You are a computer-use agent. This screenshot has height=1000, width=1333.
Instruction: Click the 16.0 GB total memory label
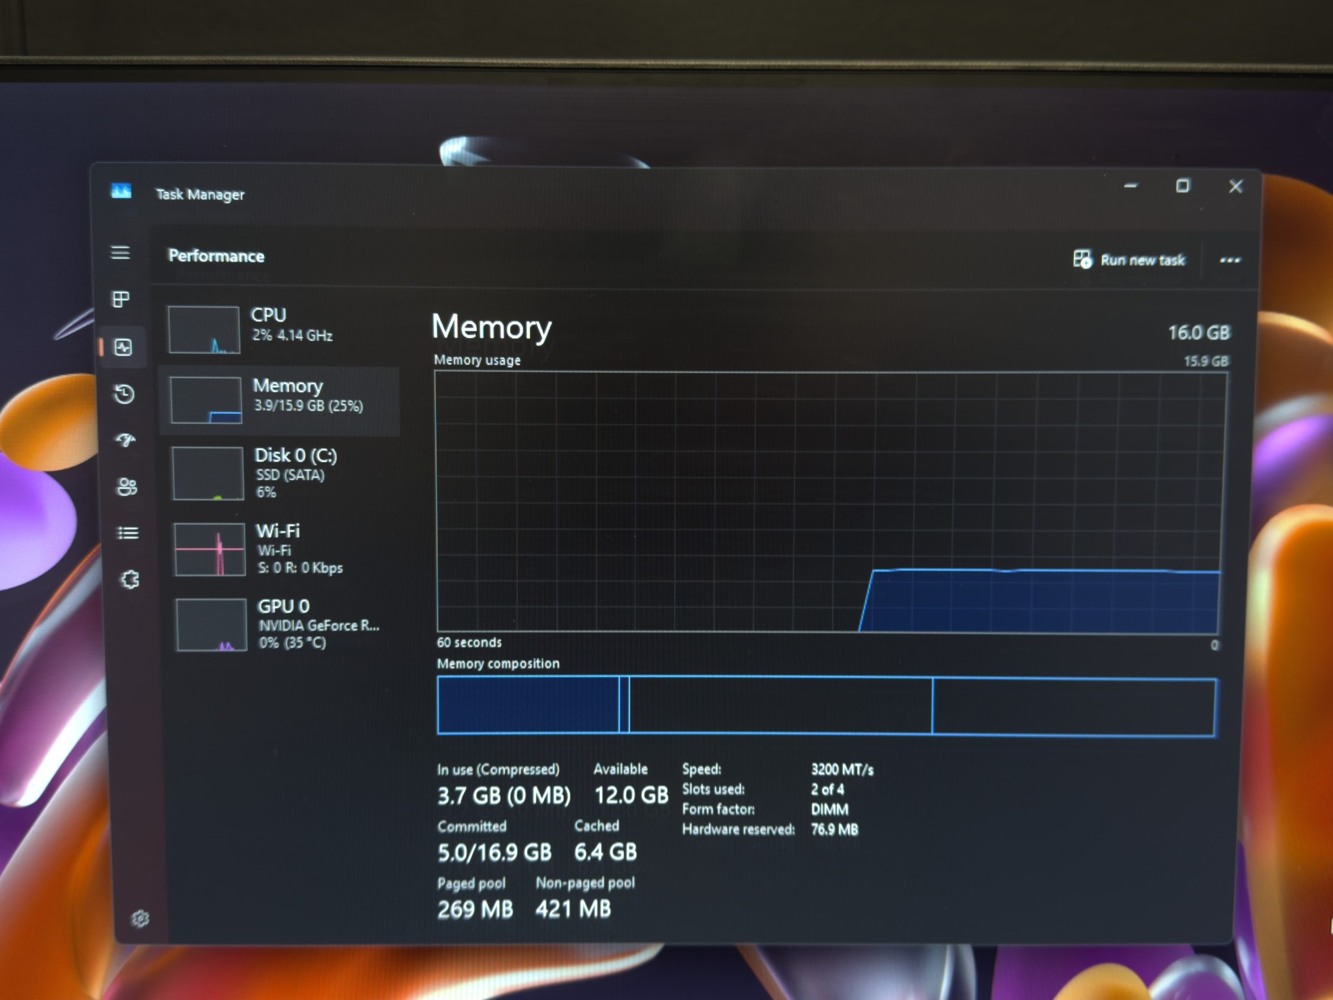coord(1199,333)
